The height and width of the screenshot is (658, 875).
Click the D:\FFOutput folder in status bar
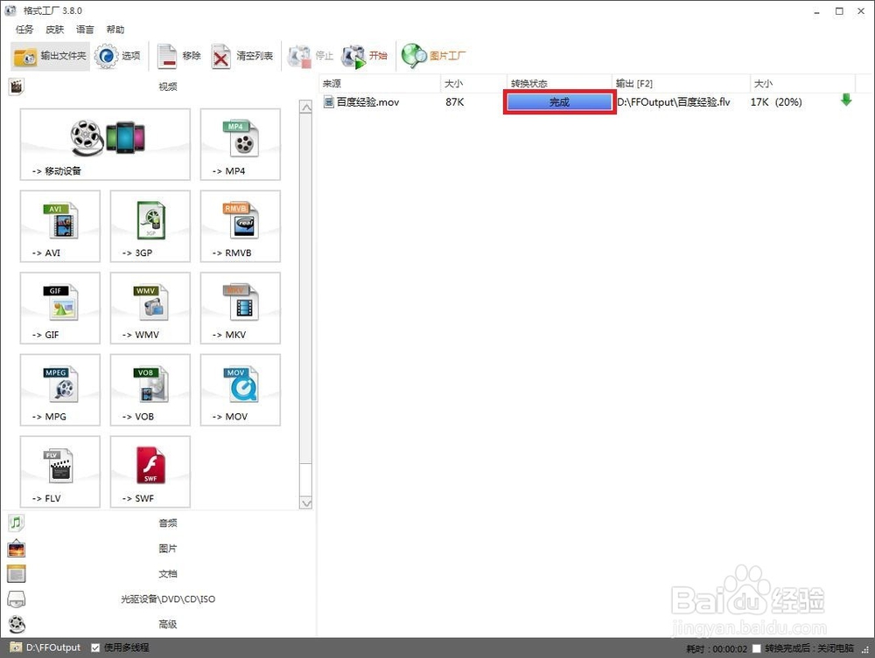click(45, 648)
